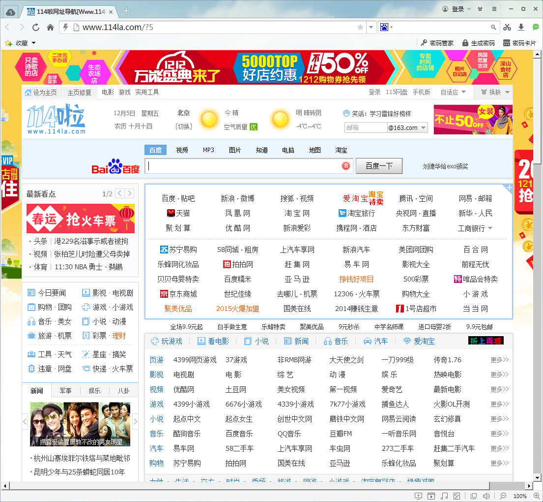Click the Baidu search input field
This screenshot has width=543, height=502.
(x=243, y=166)
